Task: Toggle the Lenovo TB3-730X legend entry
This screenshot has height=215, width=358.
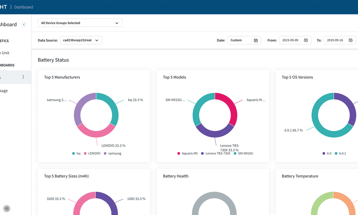Action: pyautogui.click(x=216, y=153)
